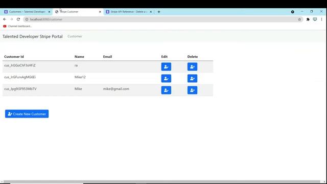The height and width of the screenshot is (184, 327).
Task: View site information icon in address bar
Action: point(27,19)
